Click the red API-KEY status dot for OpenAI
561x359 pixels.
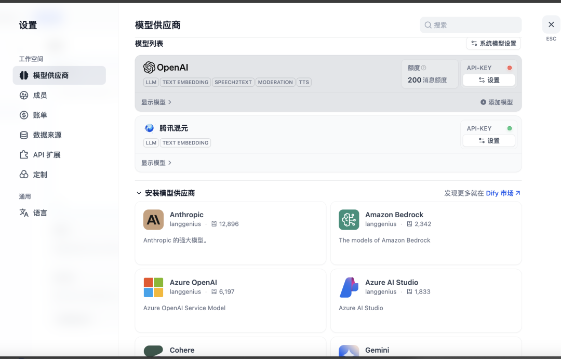(x=510, y=68)
